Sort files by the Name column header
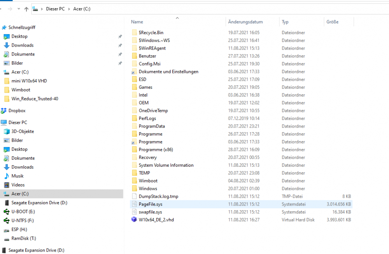The image size is (389, 254). (137, 22)
